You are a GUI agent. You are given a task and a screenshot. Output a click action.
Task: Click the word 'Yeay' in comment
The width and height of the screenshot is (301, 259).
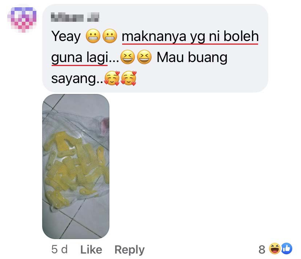click(x=66, y=37)
